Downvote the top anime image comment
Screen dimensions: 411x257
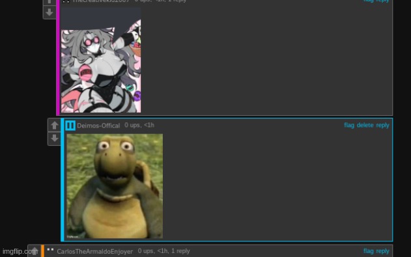(50, 12)
